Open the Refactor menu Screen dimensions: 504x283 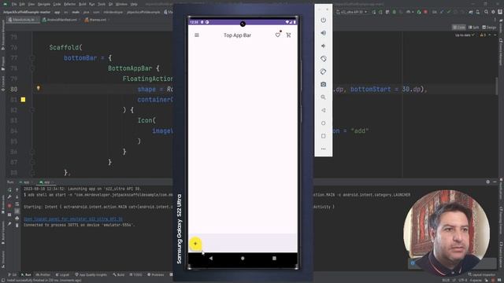tap(69, 4)
